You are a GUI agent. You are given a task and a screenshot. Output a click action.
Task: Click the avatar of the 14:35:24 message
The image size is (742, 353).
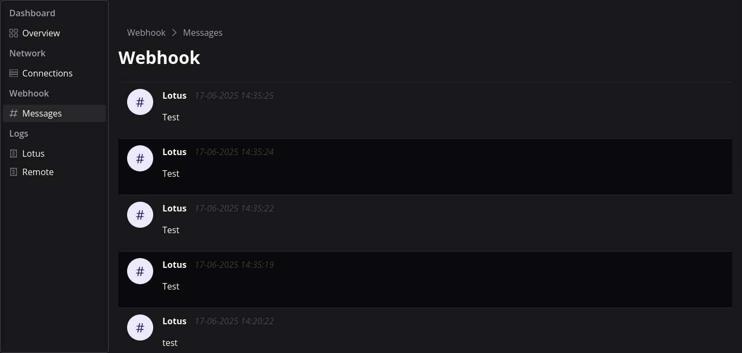click(x=140, y=158)
